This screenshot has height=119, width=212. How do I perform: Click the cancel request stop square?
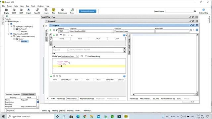(x=54, y=30)
